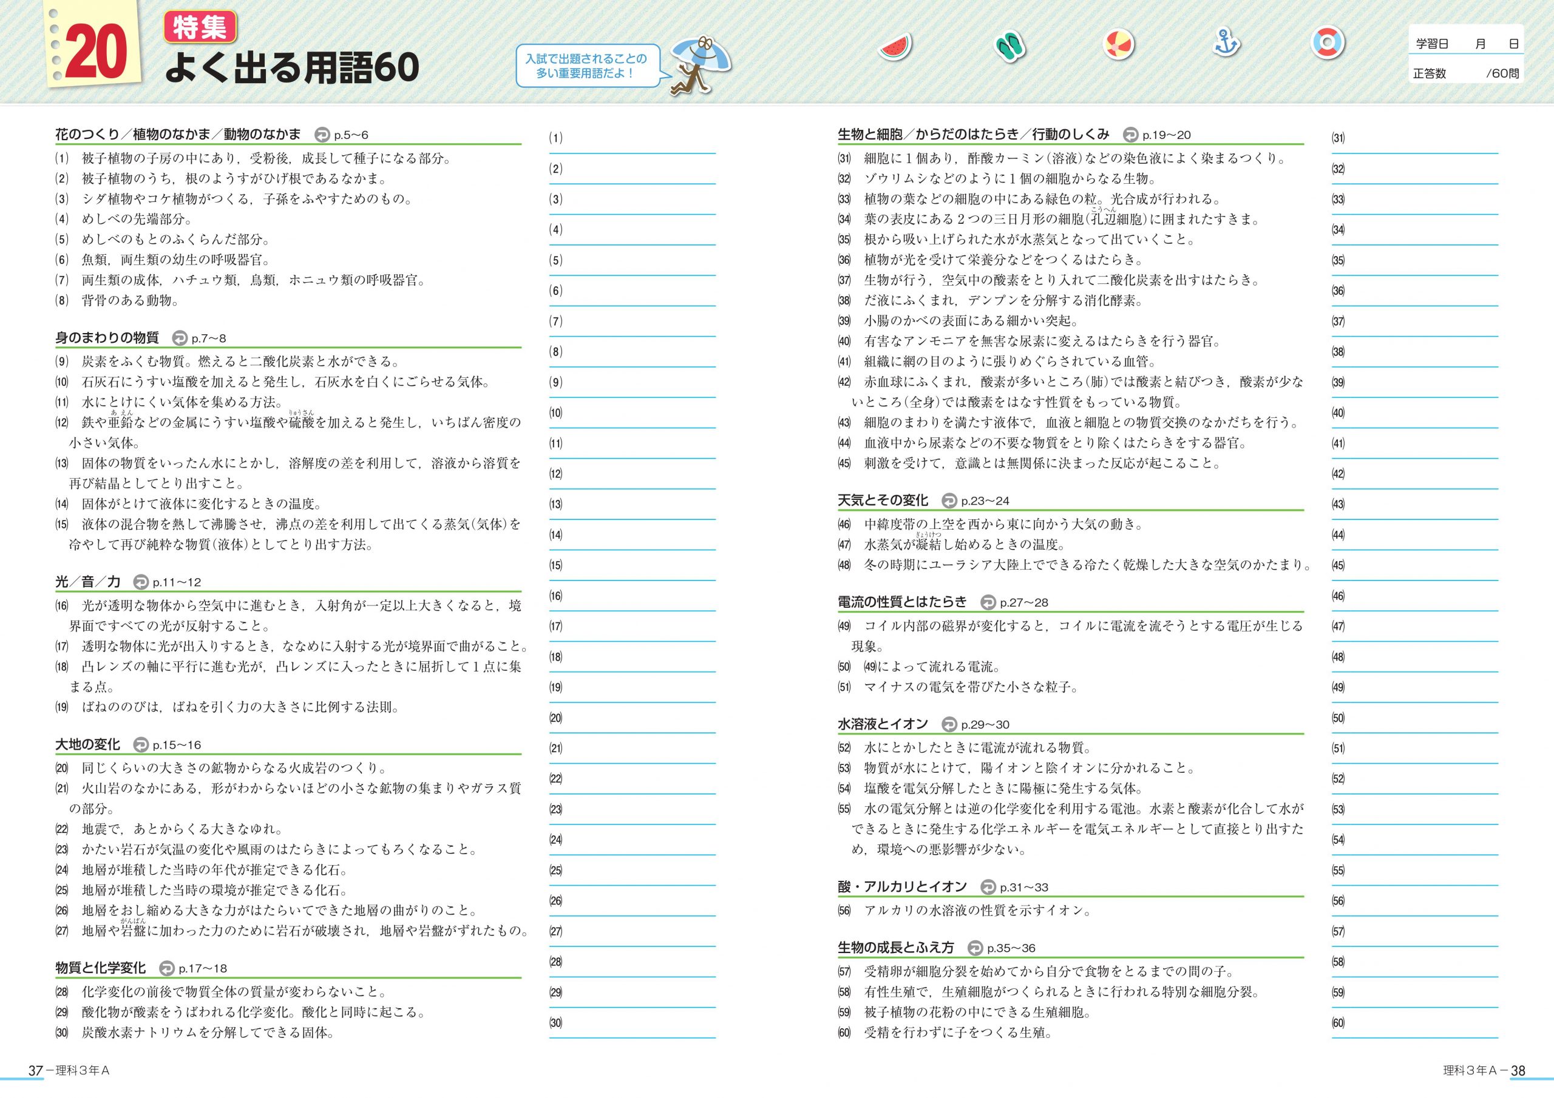Click the heading 水溶液とイオン

point(883,724)
